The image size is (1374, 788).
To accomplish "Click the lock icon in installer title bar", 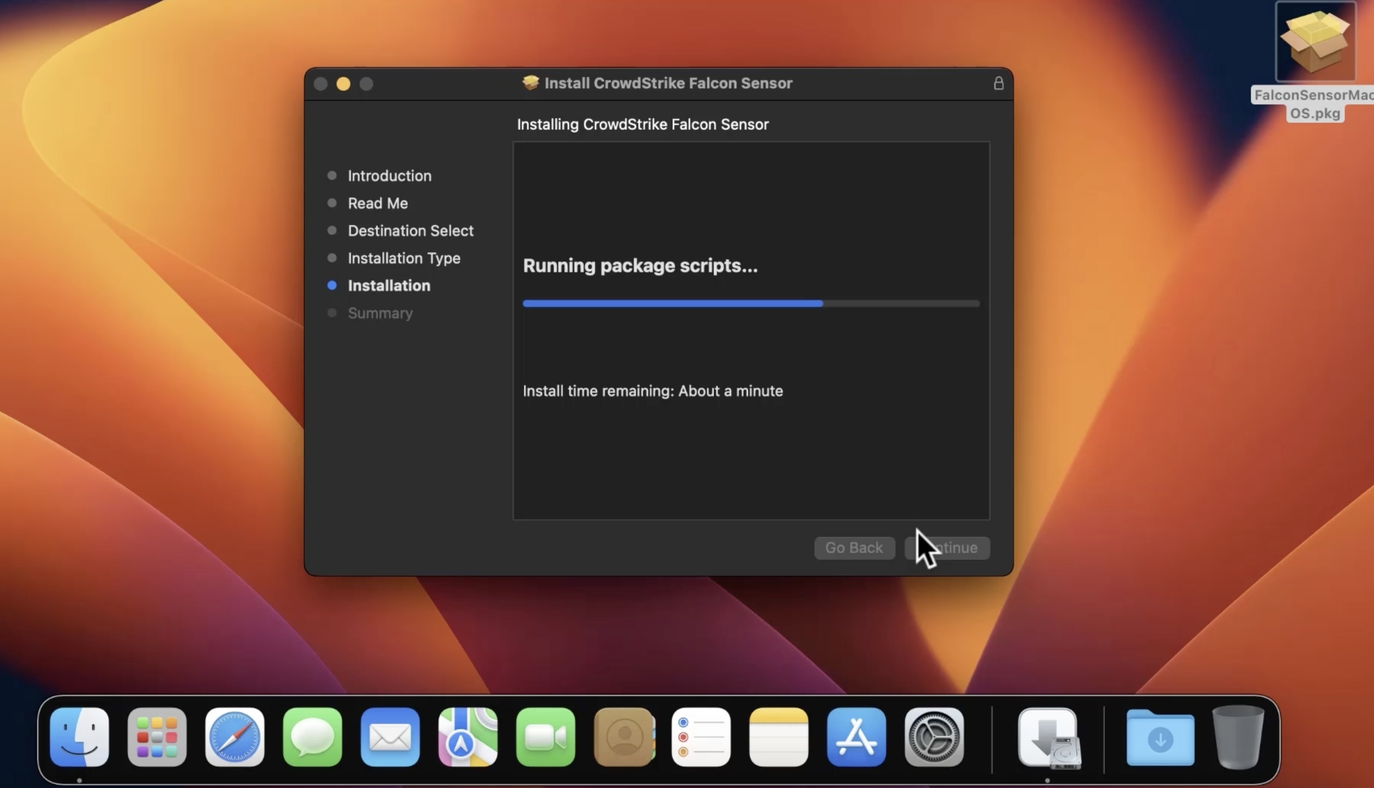I will click(x=998, y=83).
